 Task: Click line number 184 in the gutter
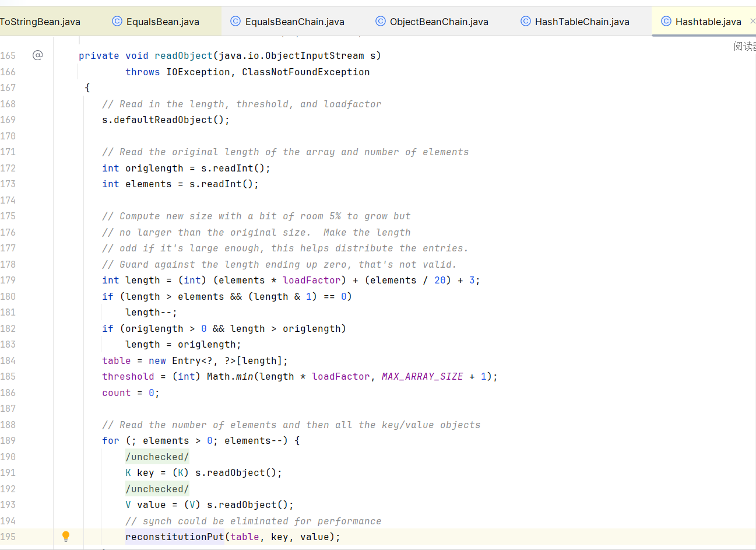(8, 360)
